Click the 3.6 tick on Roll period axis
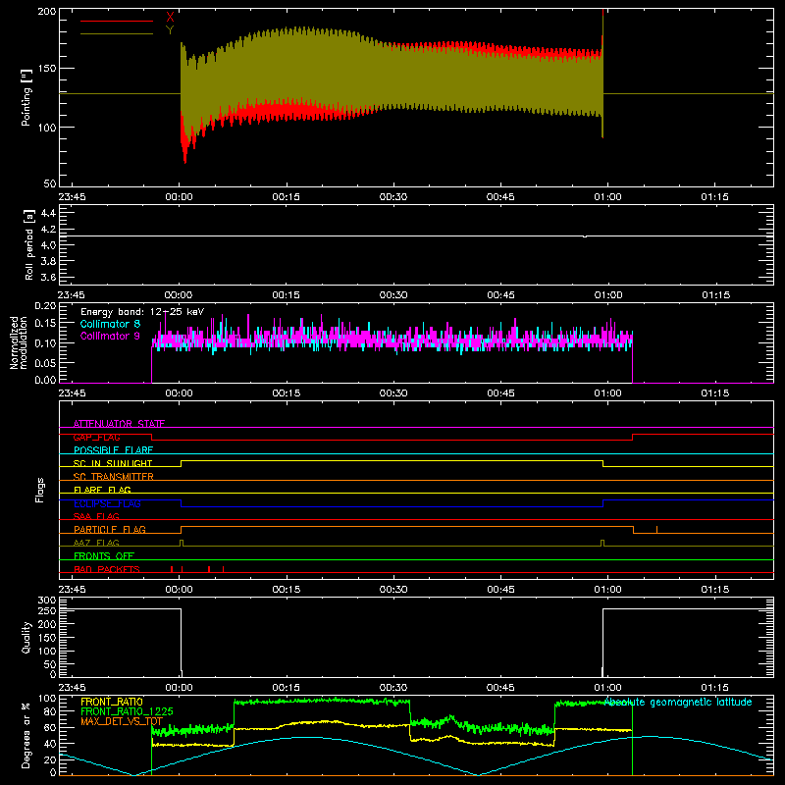Image resolution: width=785 pixels, height=785 pixels. coord(48,277)
